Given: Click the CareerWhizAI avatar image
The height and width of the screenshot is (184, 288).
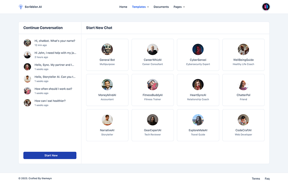Looking at the screenshot, I should pos(153,49).
